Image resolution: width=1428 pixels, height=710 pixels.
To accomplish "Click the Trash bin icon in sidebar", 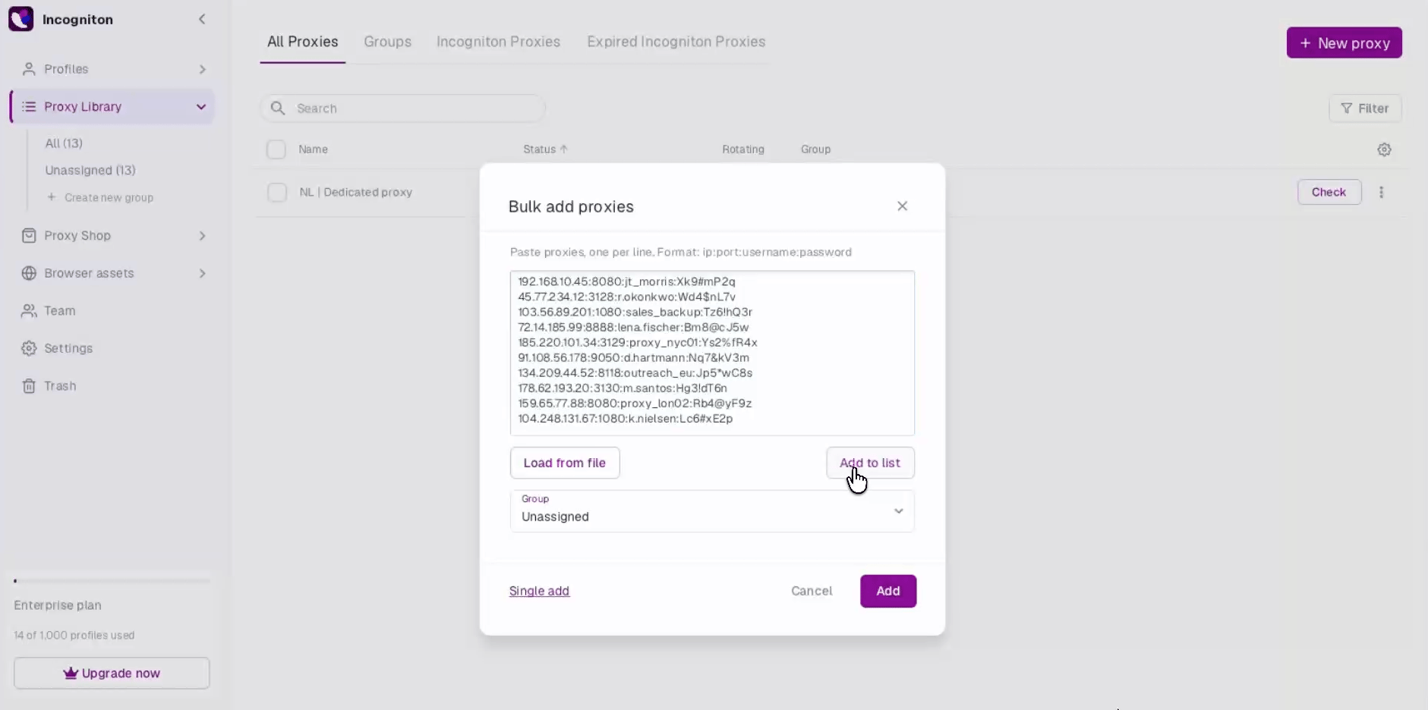I will (29, 386).
